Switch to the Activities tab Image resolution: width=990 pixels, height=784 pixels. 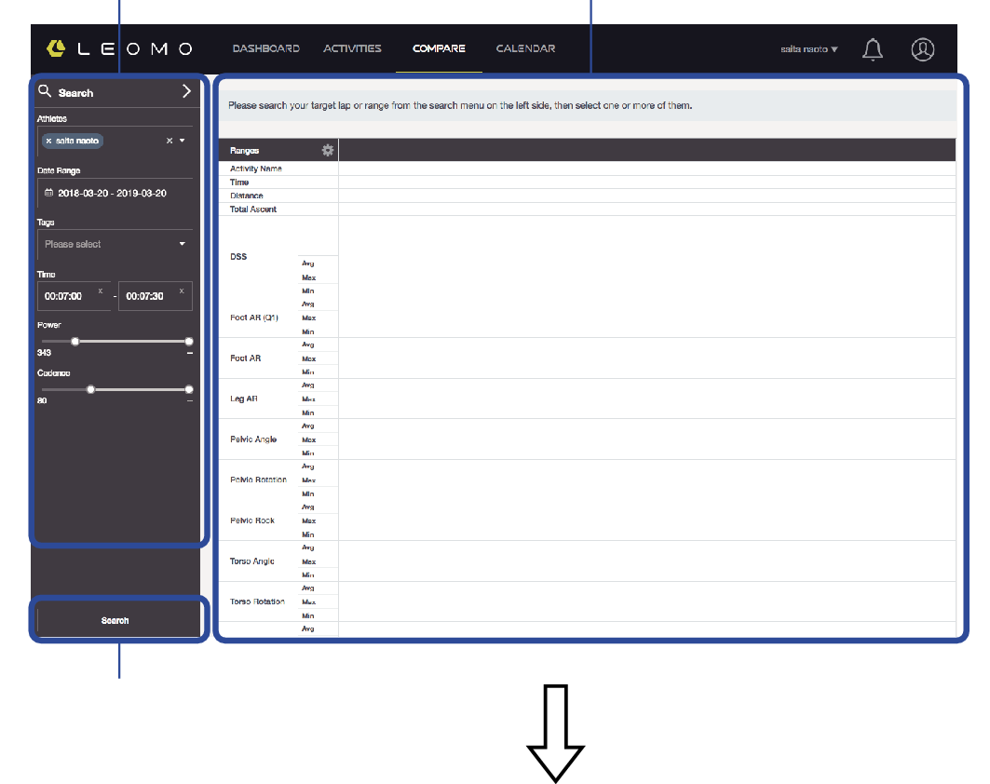[352, 48]
